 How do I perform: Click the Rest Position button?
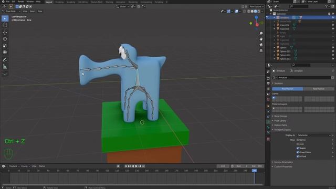tap(319, 89)
